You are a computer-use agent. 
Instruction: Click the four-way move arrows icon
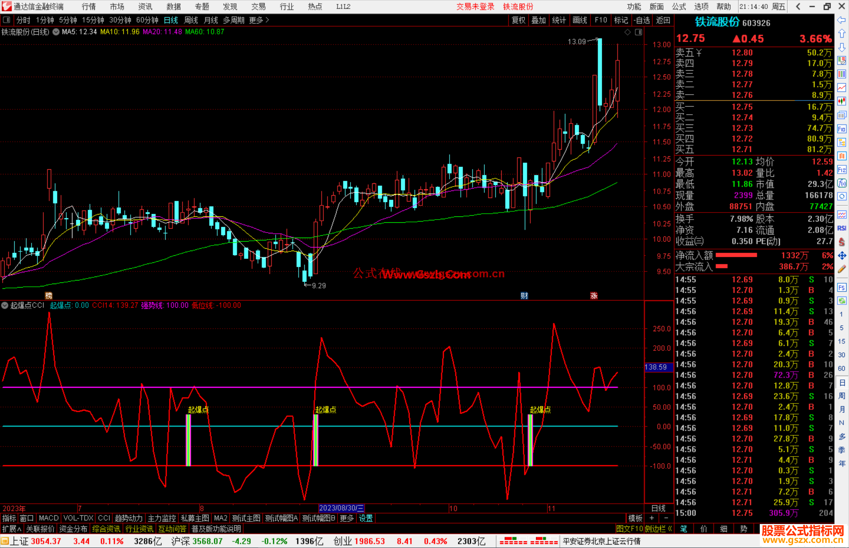tap(842, 256)
